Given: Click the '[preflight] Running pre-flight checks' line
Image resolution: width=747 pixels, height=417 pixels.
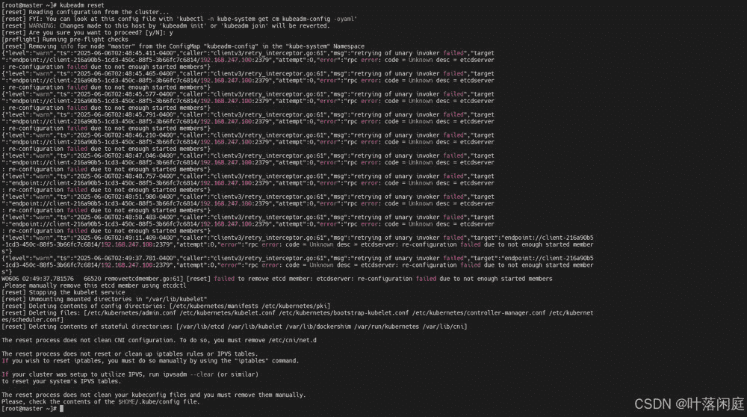Looking at the screenshot, I should (65, 40).
